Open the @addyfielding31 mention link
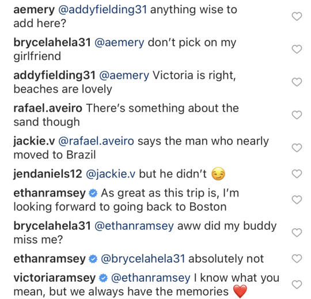Screen dimensions: 311x299 click(103, 10)
